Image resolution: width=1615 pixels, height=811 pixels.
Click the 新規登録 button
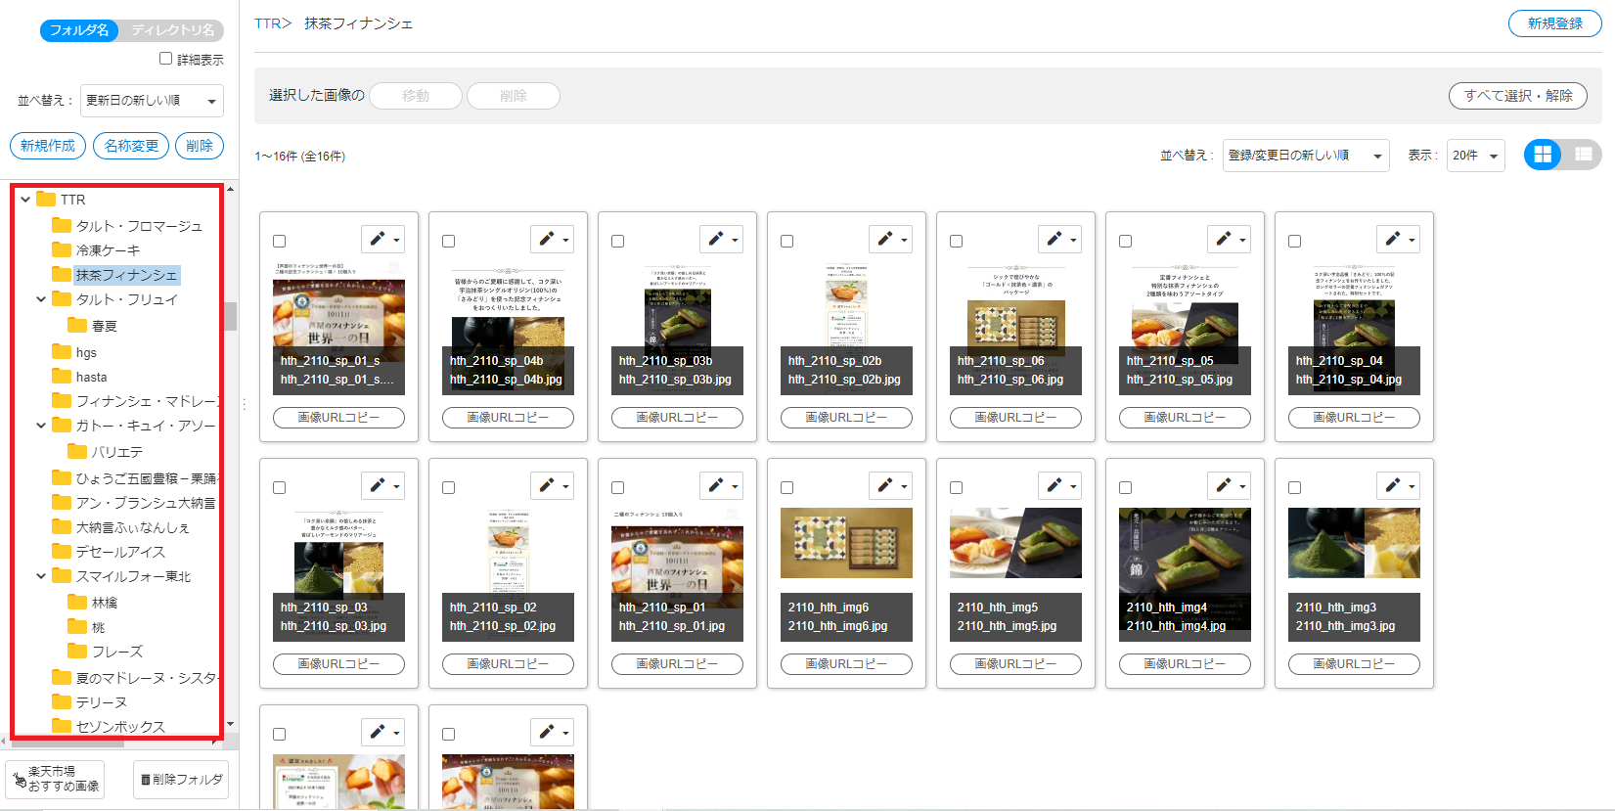click(1555, 23)
